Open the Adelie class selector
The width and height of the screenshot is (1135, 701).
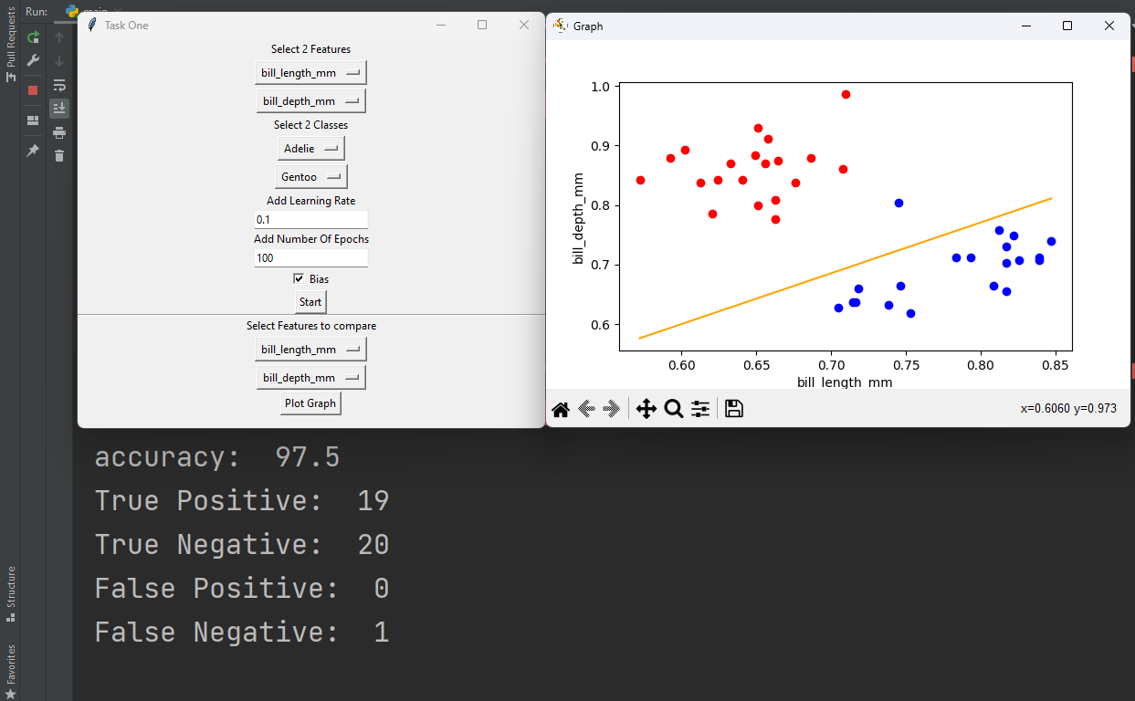[310, 148]
